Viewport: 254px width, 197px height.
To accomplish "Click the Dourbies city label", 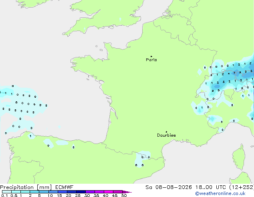I will pos(166,135).
